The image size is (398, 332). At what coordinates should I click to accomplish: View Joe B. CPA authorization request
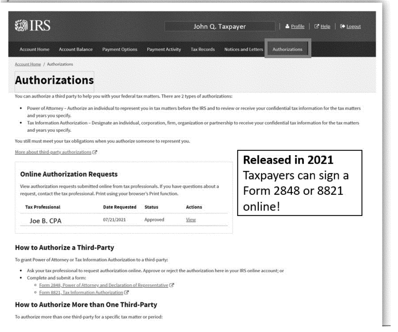coord(191,220)
